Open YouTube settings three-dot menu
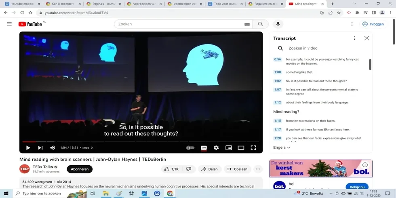Screen dimensions: 396x198 click(352, 24)
